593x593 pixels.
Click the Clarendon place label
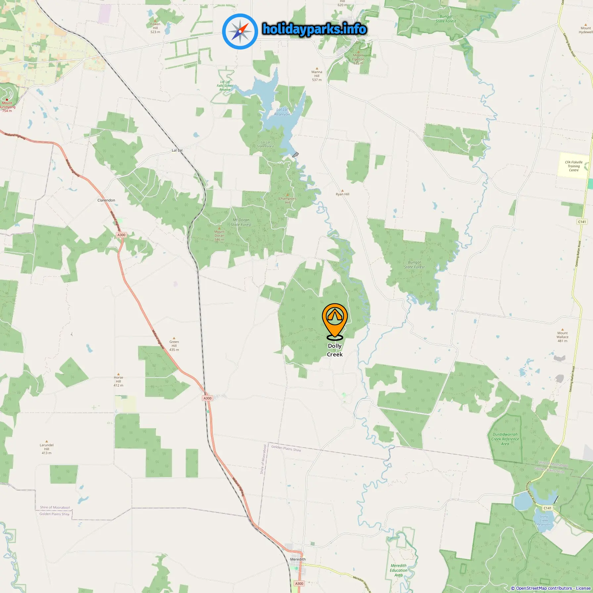(106, 200)
